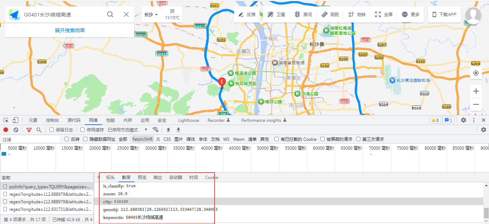Open network conditions wifi icon
The image size is (489, 224).
point(155,130)
